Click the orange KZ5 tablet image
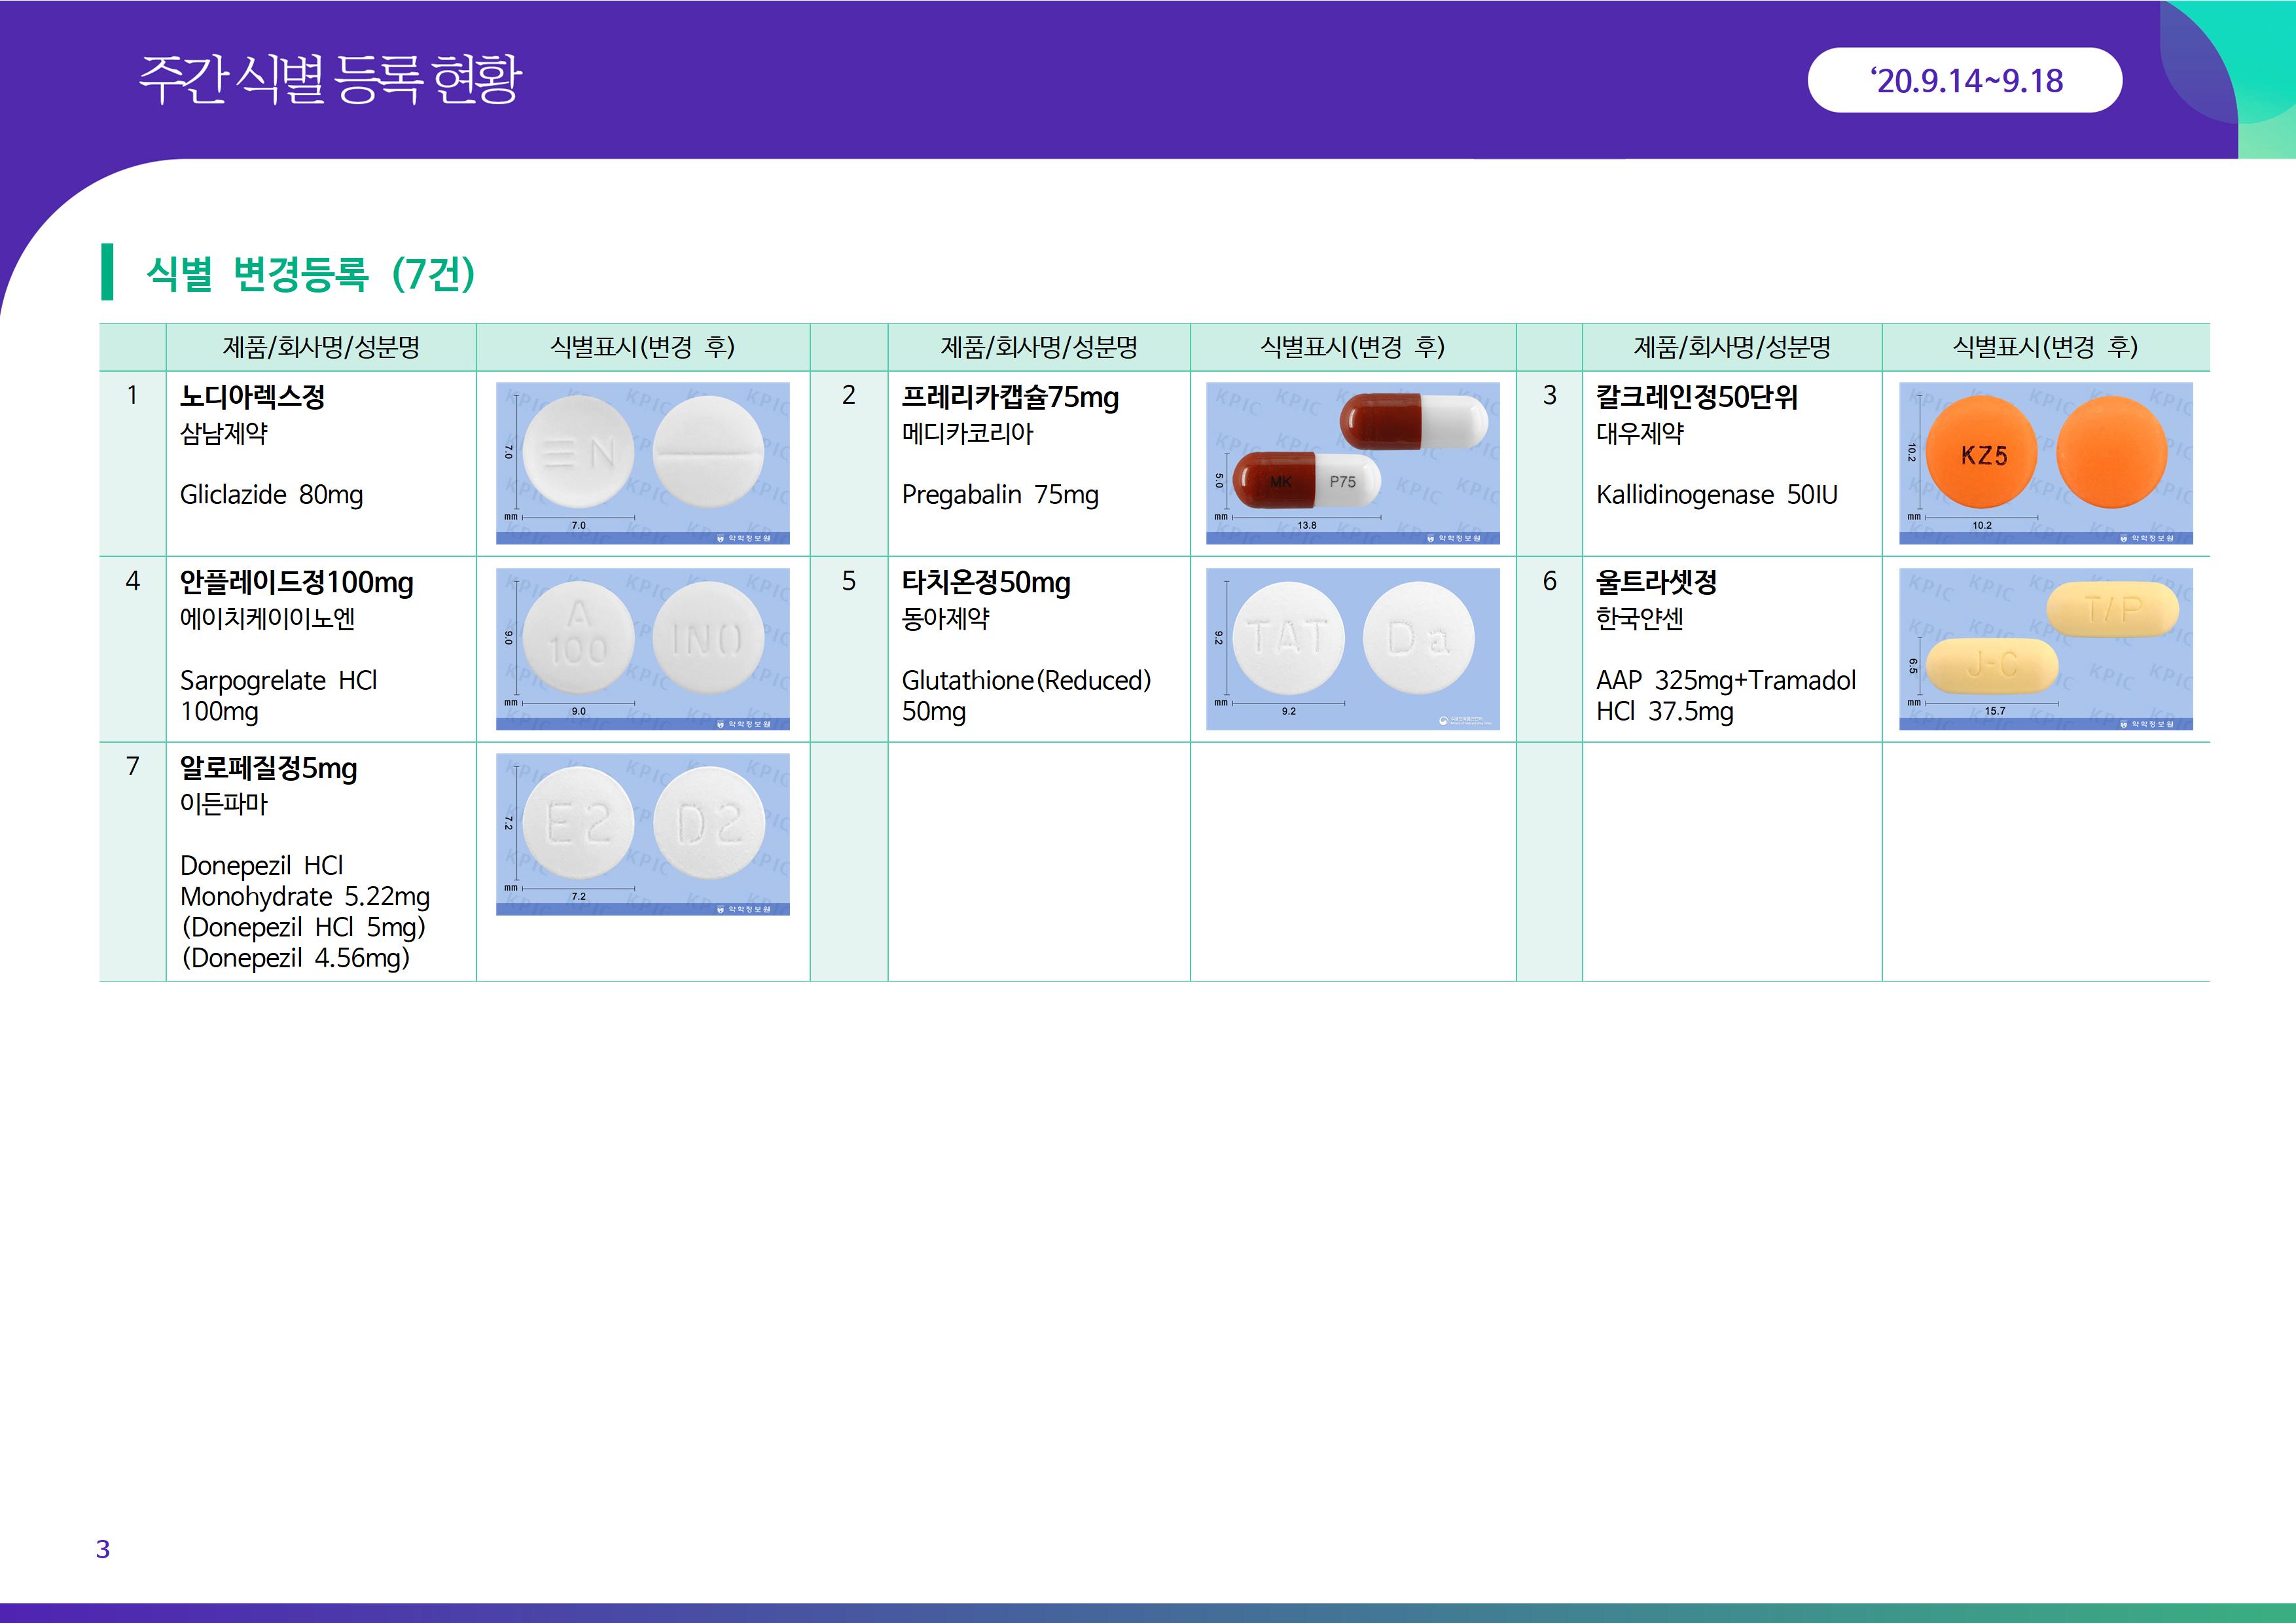Viewport: 2296px width, 1623px height. pyautogui.click(x=2045, y=463)
